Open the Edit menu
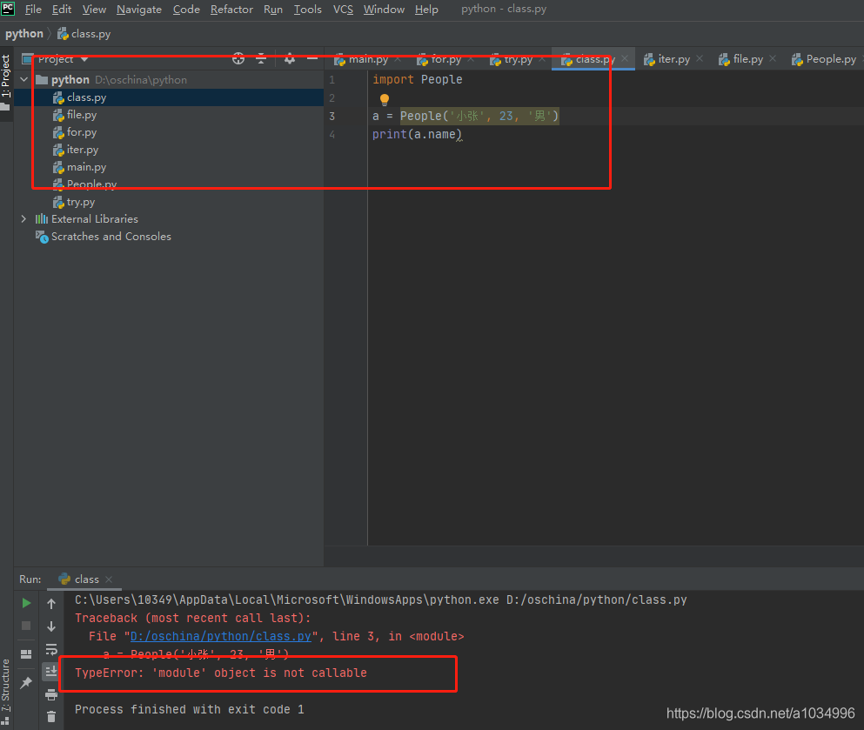Viewport: 864px width, 730px height. [x=62, y=10]
